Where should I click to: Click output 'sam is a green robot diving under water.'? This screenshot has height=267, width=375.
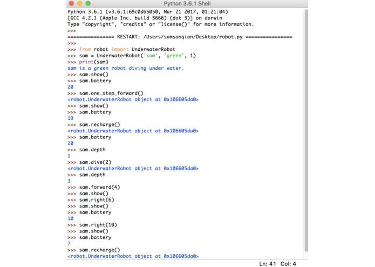[126, 68]
